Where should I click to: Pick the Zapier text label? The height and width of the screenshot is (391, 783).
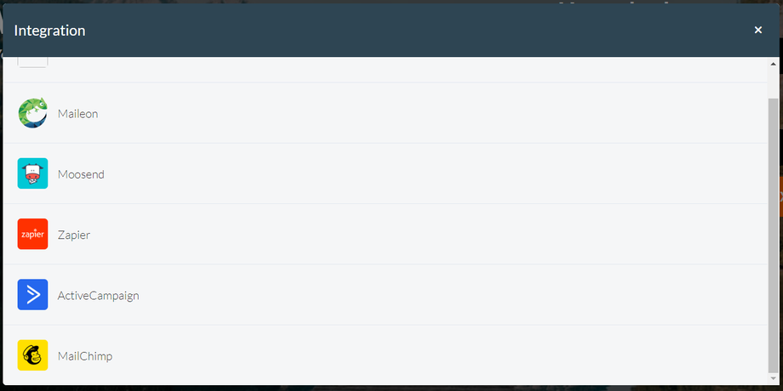pyautogui.click(x=73, y=235)
